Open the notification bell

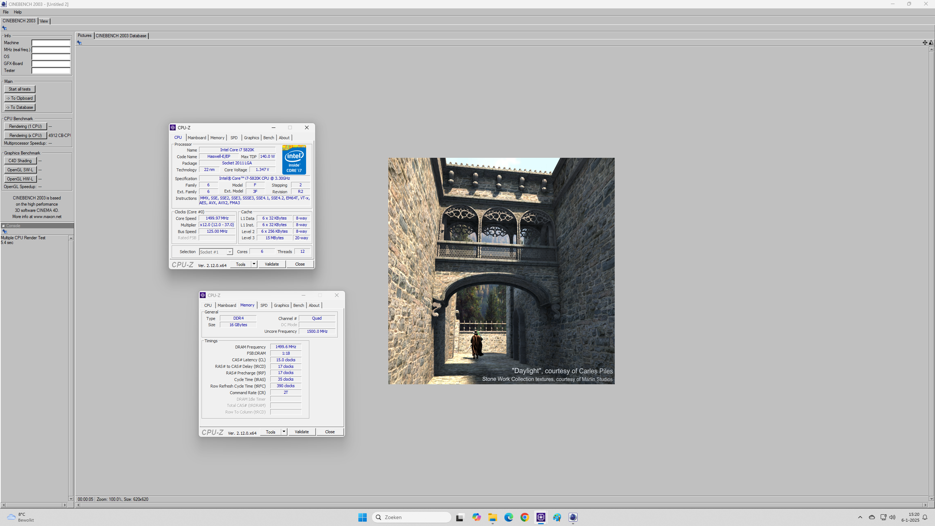tap(925, 517)
